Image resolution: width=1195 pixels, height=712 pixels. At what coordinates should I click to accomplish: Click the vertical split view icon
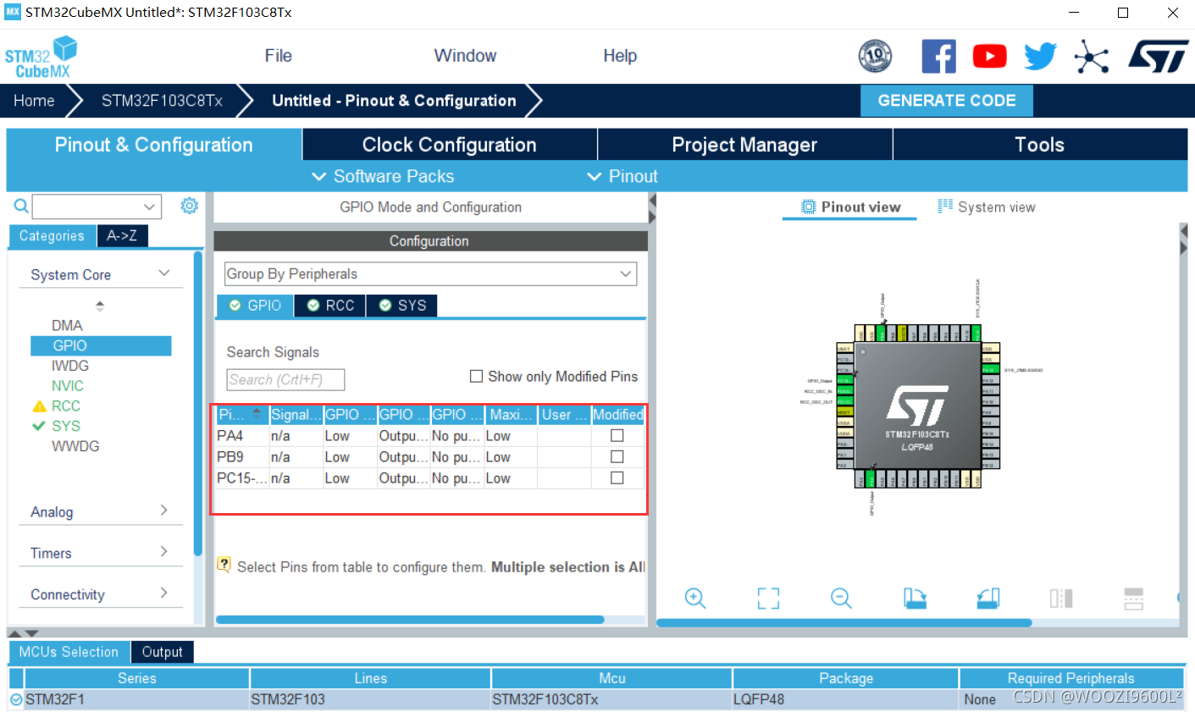[1061, 599]
